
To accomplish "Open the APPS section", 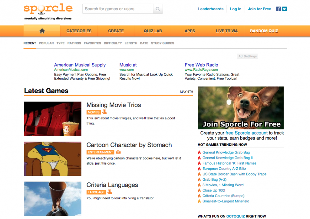I will click(190, 31).
